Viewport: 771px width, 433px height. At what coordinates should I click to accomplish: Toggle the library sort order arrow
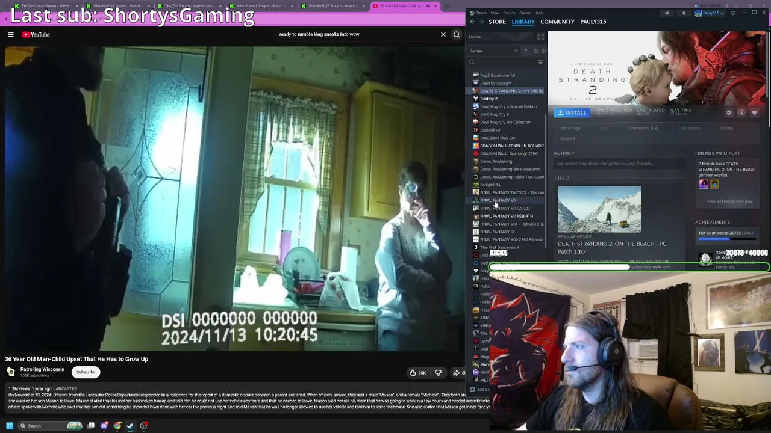[526, 51]
